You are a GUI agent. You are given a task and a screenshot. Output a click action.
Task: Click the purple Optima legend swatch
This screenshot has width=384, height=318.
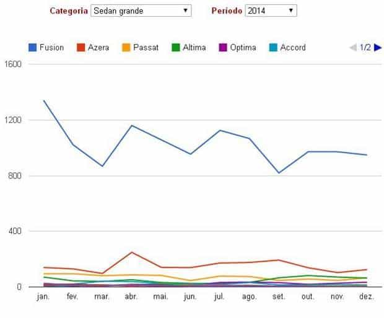click(x=221, y=48)
